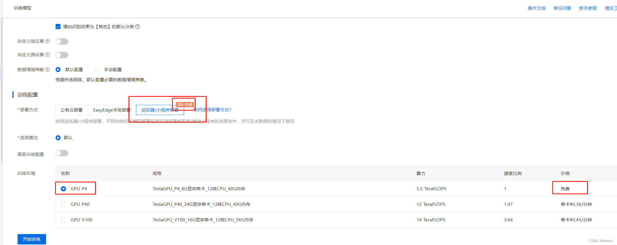Screen dimensions: 617x245
Task: Select GPU P40 training environment
Action: [63, 204]
